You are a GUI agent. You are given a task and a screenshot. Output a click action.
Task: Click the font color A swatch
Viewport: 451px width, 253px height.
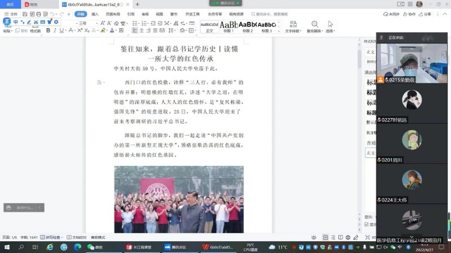(x=112, y=30)
